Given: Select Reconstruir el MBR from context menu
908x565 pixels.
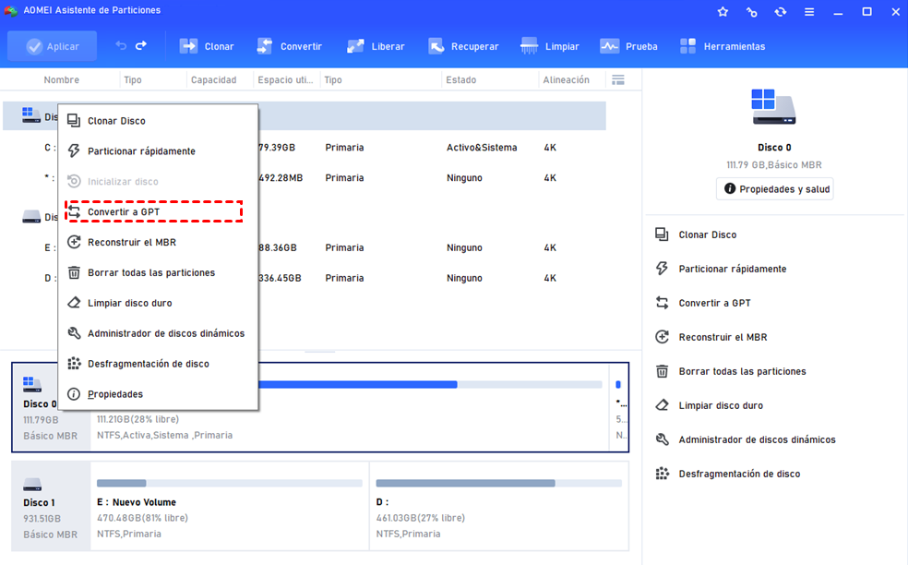Looking at the screenshot, I should coord(131,243).
